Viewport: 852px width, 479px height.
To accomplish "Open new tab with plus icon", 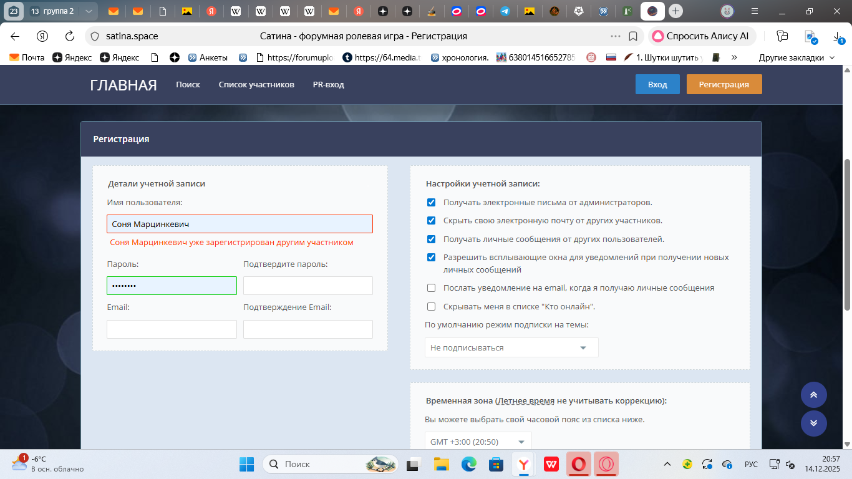I will [x=675, y=11].
